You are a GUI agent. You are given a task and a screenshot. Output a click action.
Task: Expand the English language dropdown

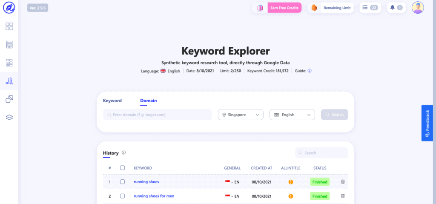click(x=292, y=115)
